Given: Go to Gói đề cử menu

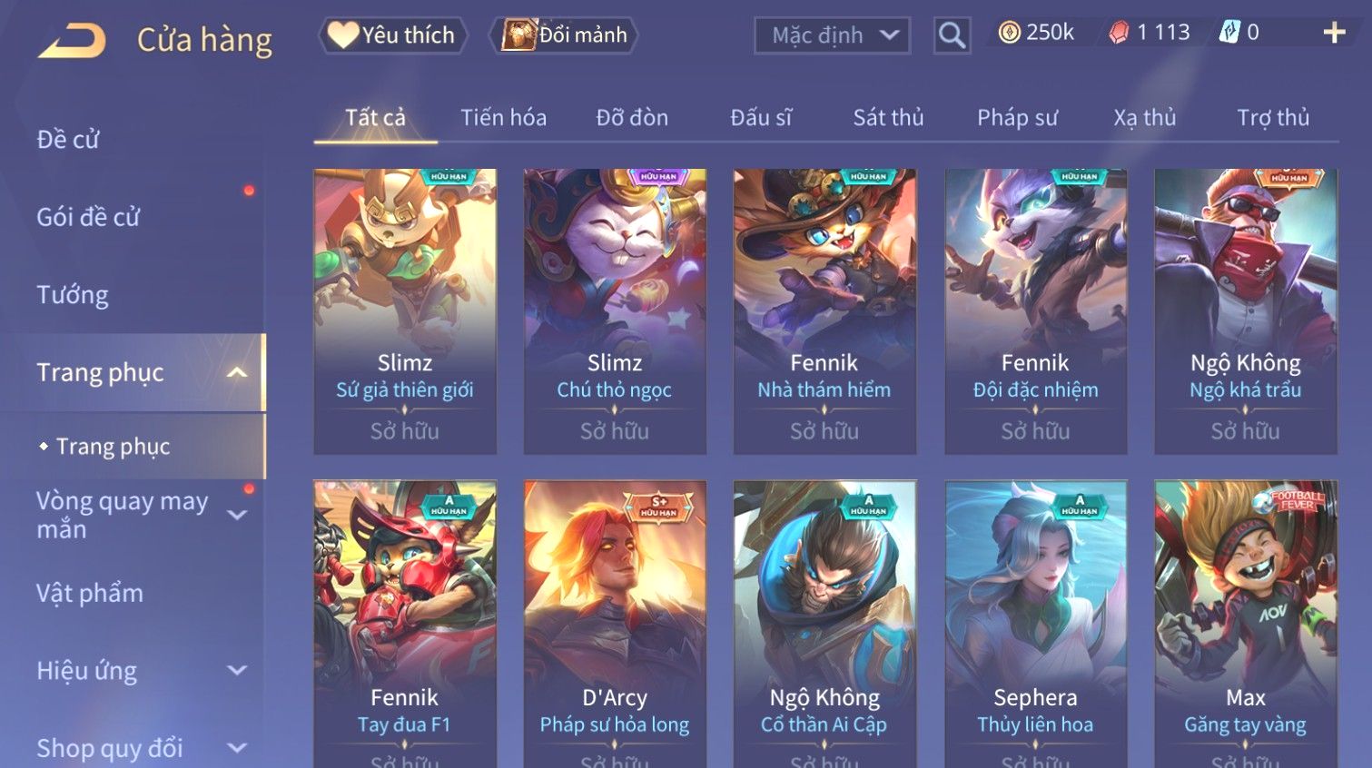Looking at the screenshot, I should [88, 217].
